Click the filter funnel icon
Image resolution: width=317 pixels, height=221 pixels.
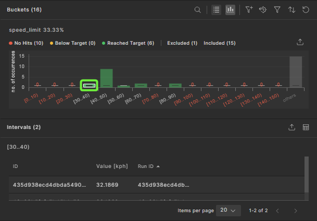(277, 10)
